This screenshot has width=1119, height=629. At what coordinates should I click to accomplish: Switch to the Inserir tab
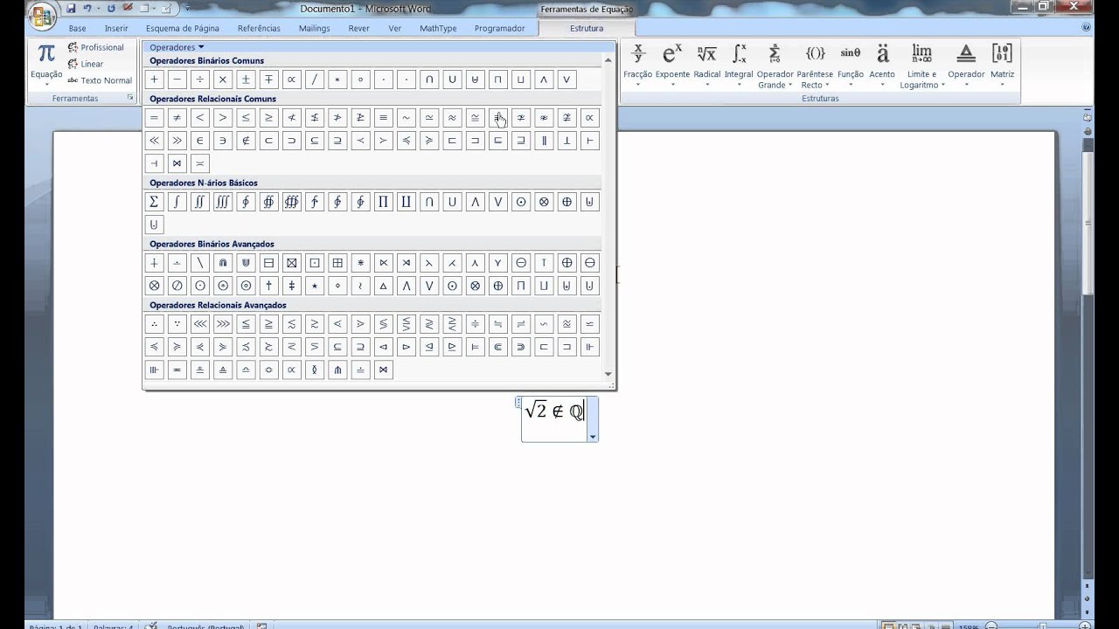pos(116,28)
